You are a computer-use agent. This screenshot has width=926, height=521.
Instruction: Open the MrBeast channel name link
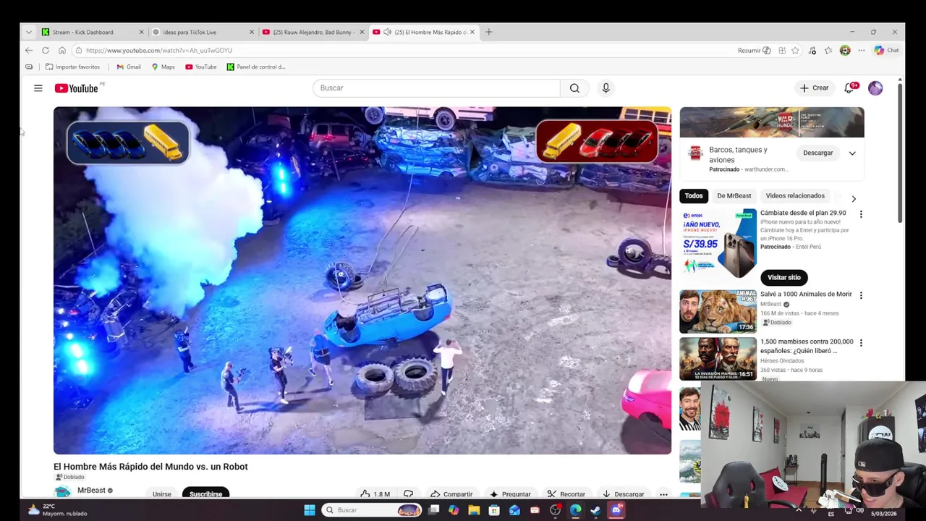point(91,491)
